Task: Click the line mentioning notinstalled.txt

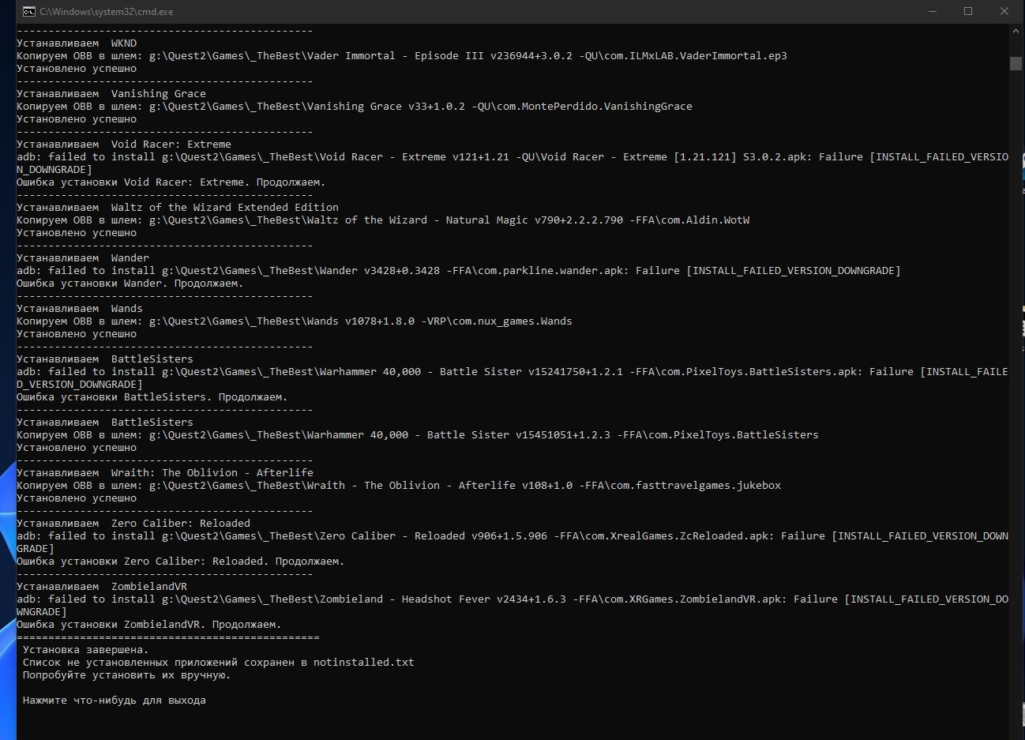Action: click(x=219, y=663)
